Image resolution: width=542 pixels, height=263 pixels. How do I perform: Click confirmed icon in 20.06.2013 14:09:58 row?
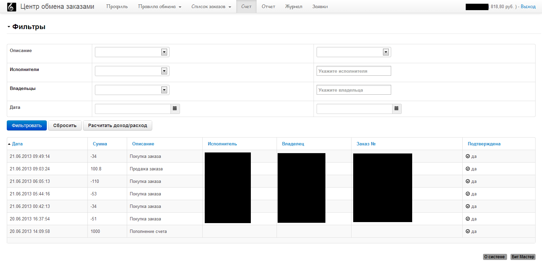click(x=468, y=231)
